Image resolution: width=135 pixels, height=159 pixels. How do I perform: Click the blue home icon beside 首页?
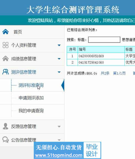(x=6, y=32)
